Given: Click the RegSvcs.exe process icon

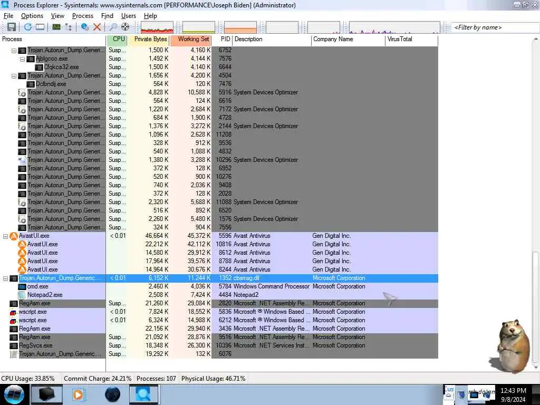Looking at the screenshot, I should [14, 346].
